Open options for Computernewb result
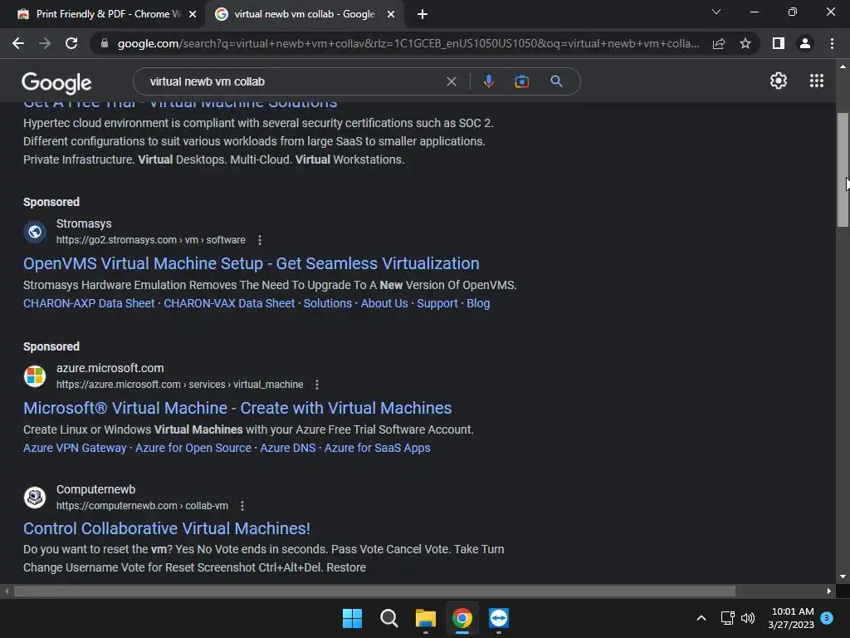850x638 pixels. point(242,506)
